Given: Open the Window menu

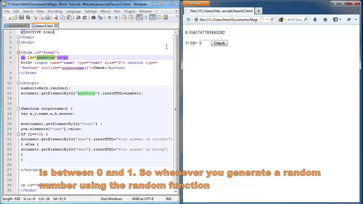Looking at the screenshot, I should (x=145, y=11).
